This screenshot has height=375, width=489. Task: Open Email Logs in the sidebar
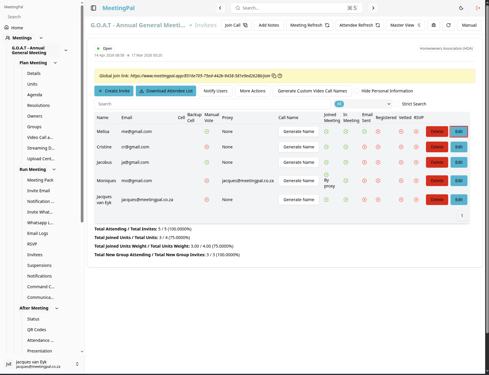click(38, 233)
